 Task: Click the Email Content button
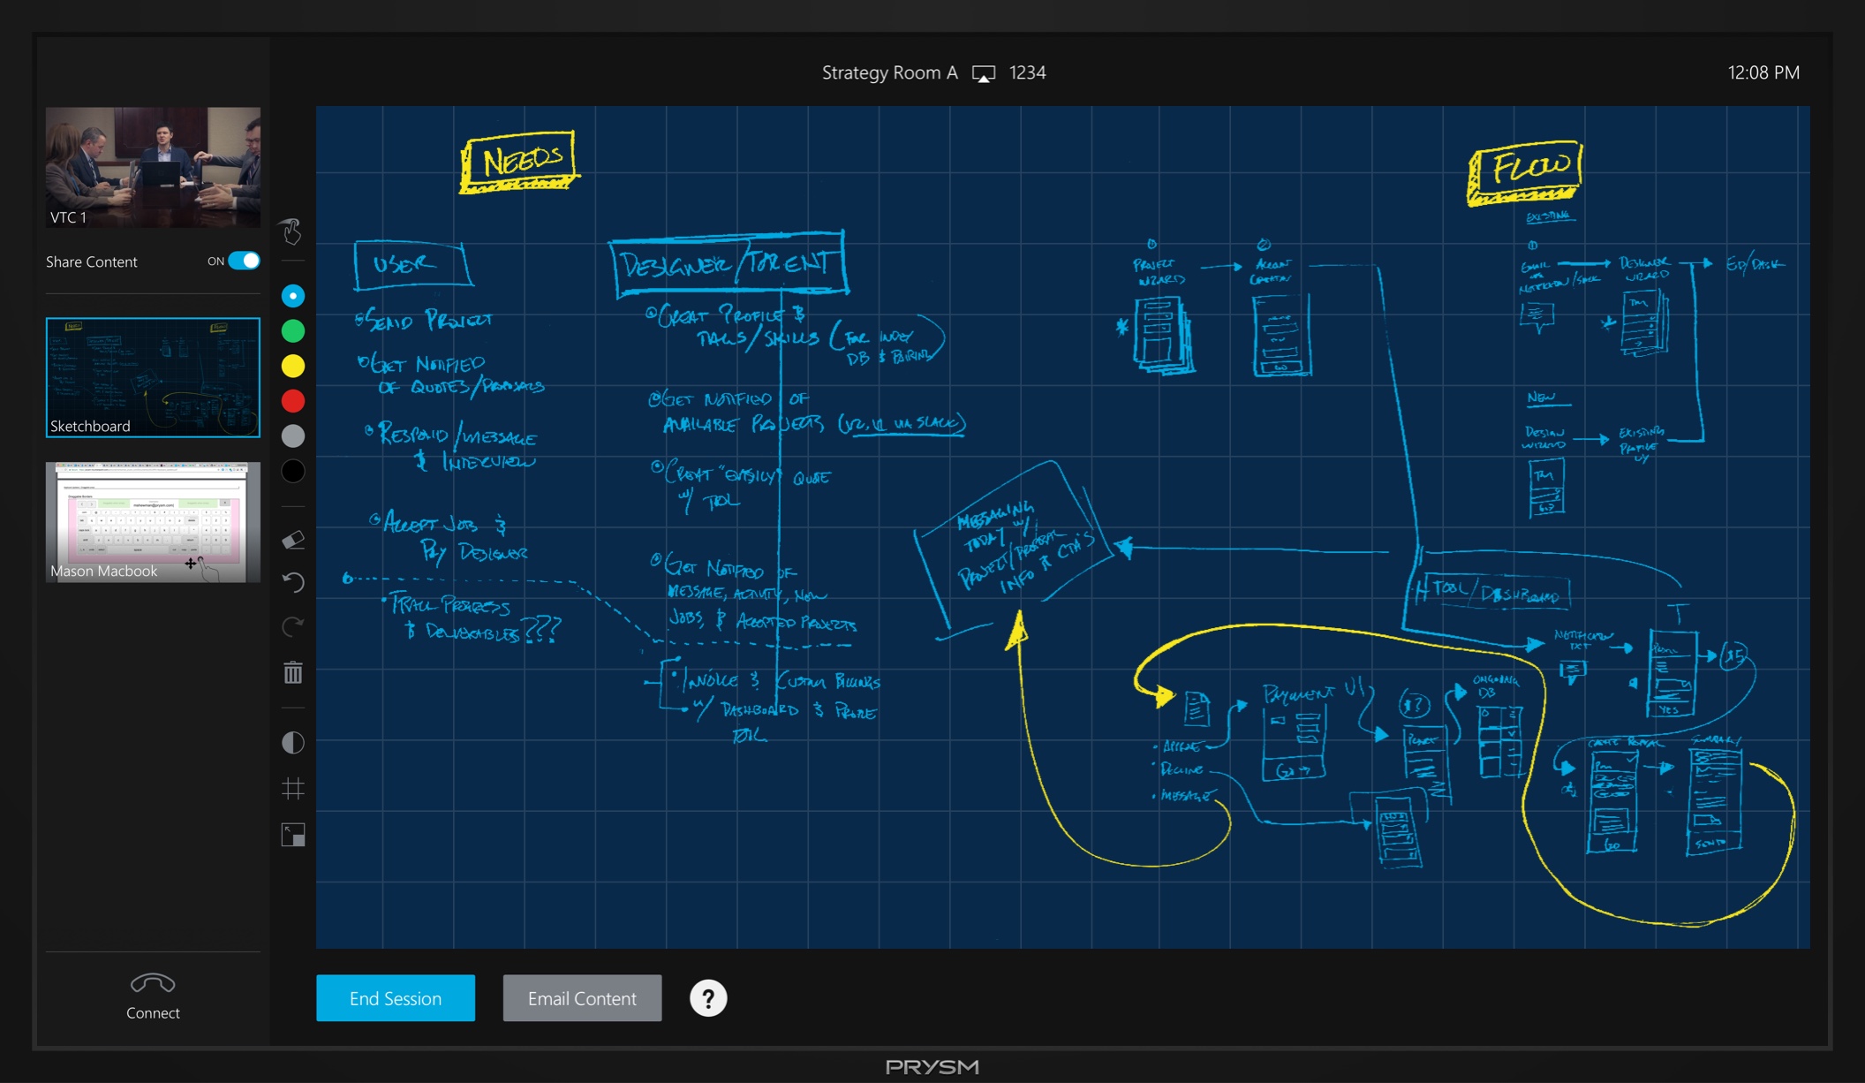(x=582, y=998)
